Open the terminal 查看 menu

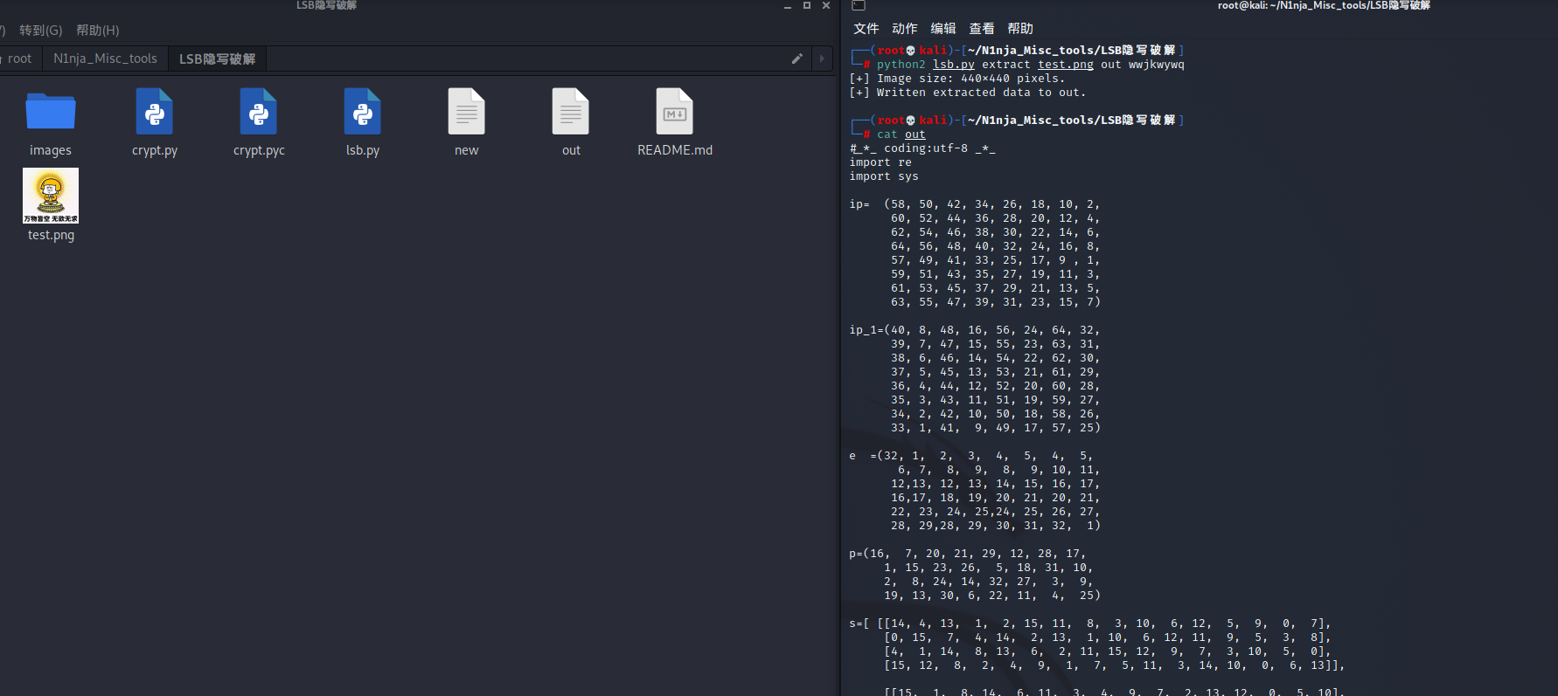[x=982, y=29]
